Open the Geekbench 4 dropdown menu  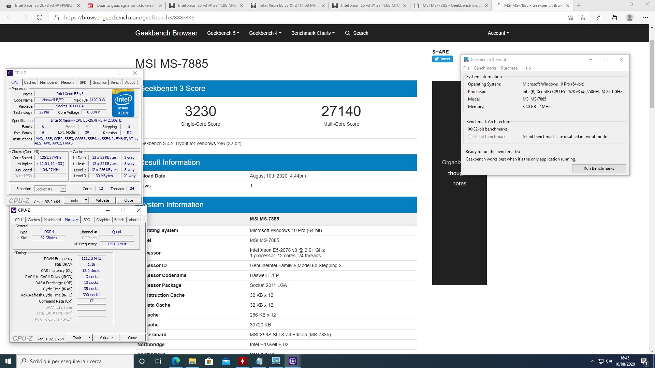point(265,33)
